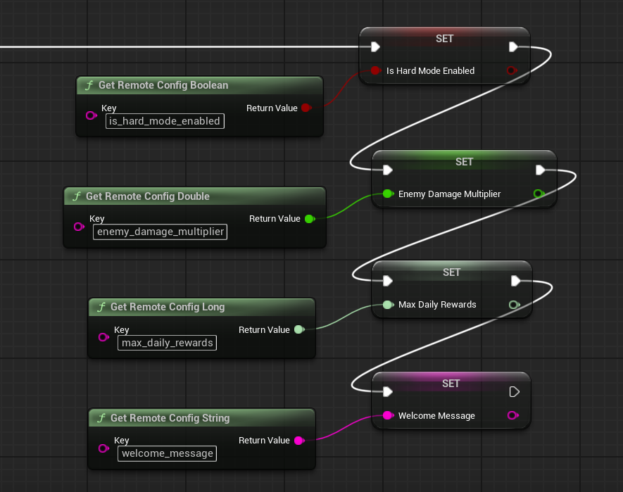
Task: Click the Is Hard Mode Enabled input pin
Action: pos(376,70)
